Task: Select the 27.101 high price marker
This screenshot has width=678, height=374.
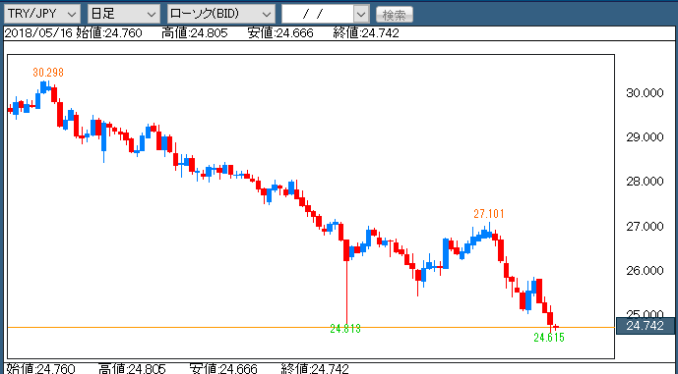Action: (x=489, y=214)
